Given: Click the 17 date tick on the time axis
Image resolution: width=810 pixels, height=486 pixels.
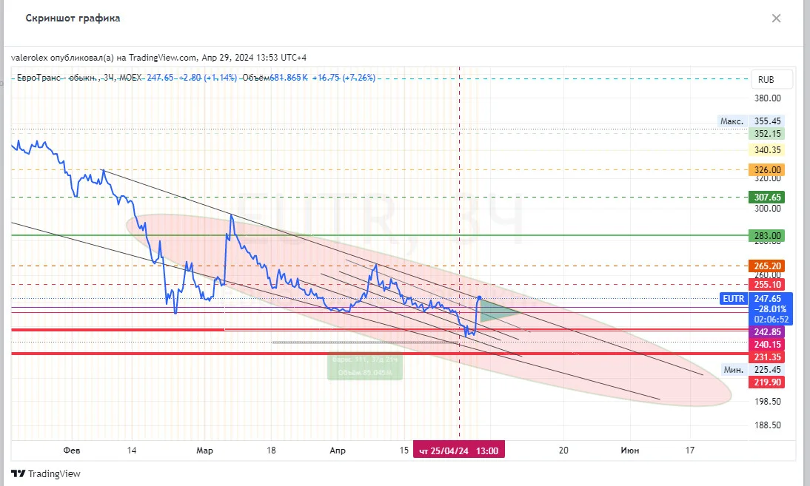Looking at the screenshot, I should 689,450.
